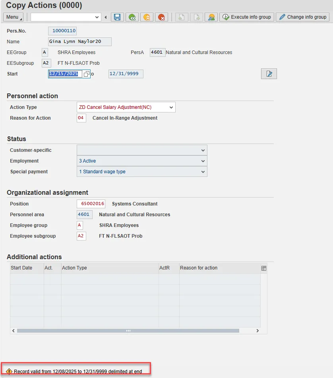Expand the Action Type dropdown
This screenshot has width=333, height=378.
tap(171, 107)
